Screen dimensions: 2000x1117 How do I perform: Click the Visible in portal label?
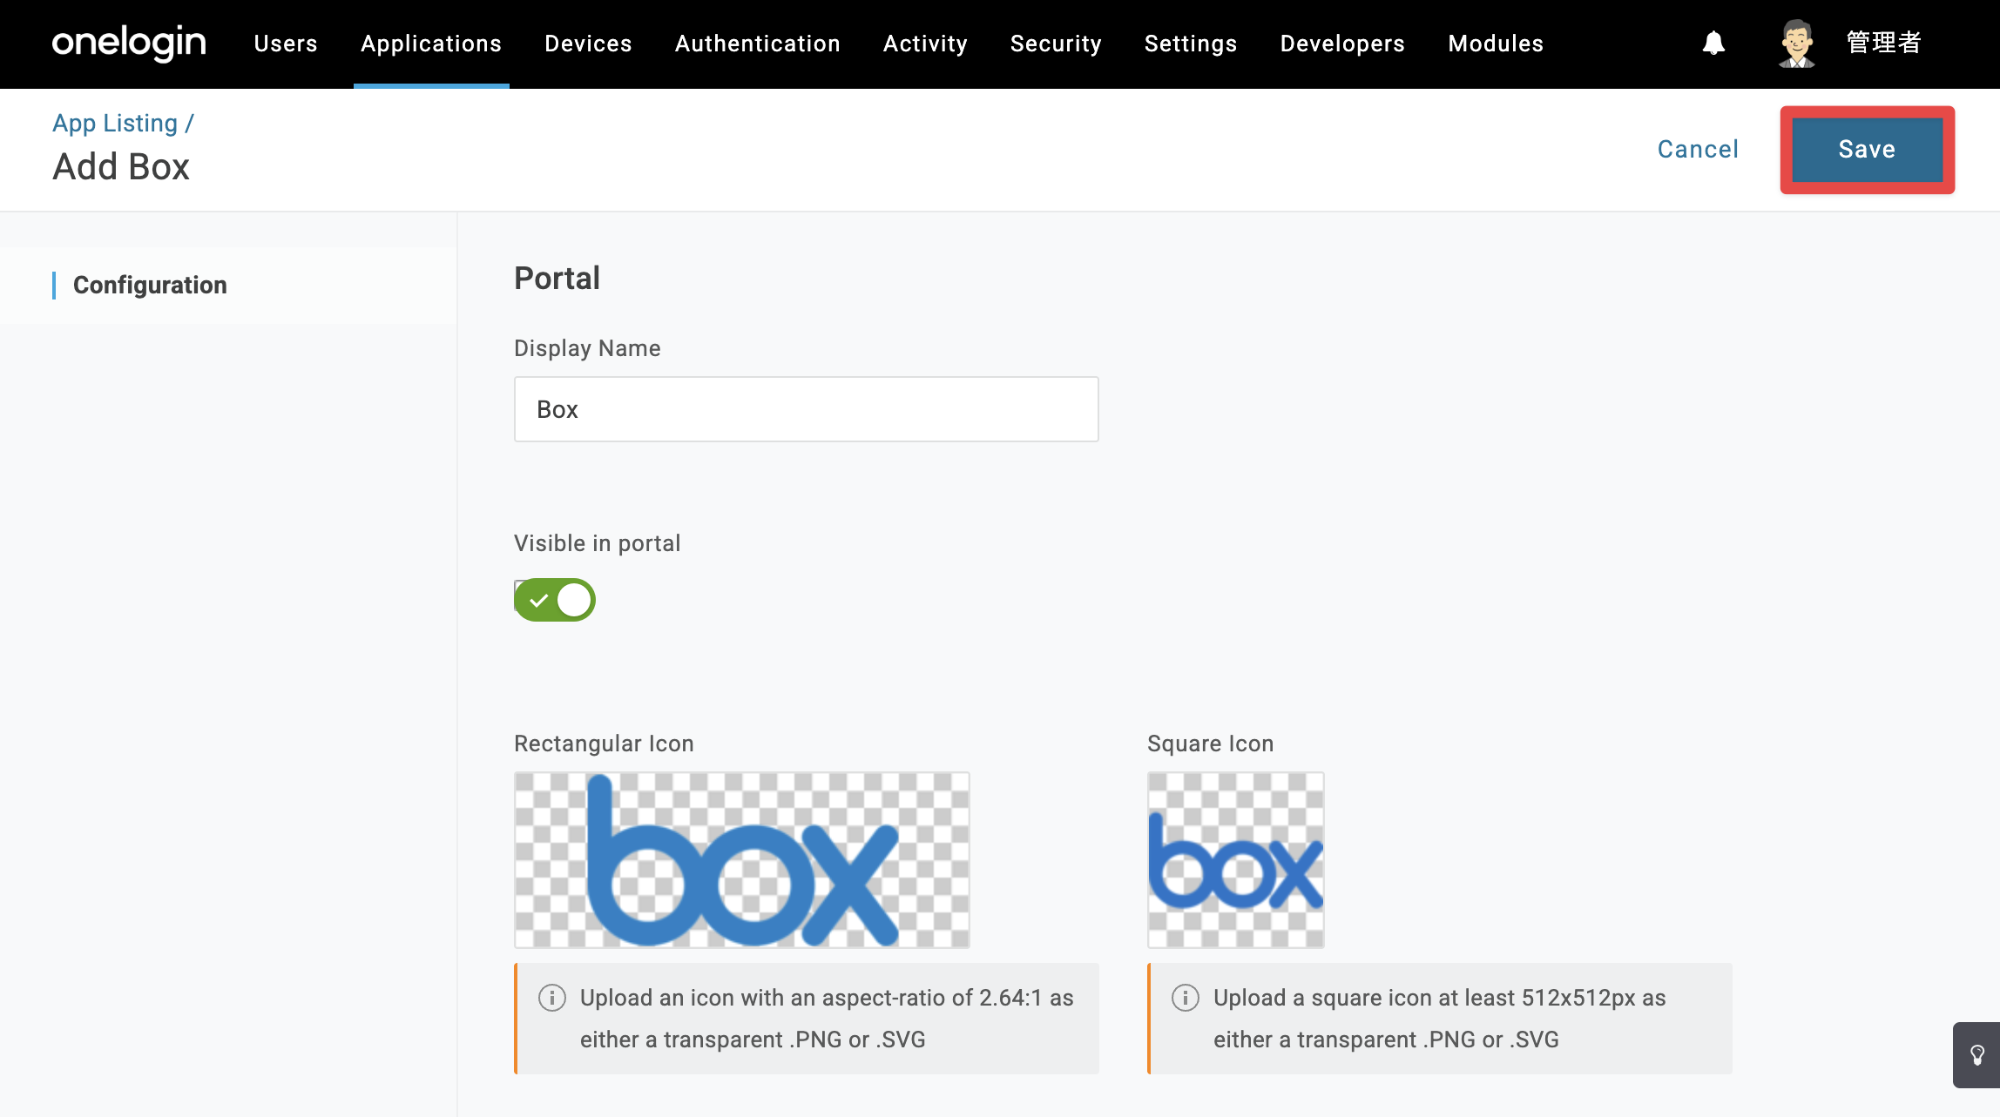598,543
